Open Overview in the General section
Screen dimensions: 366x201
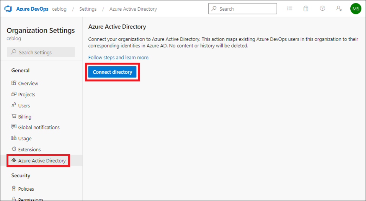click(28, 83)
